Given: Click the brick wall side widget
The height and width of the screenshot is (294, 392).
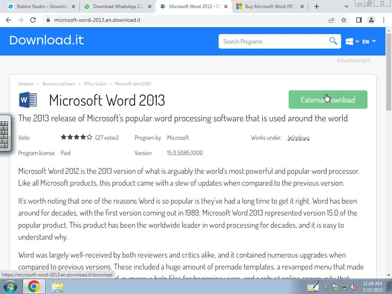Looking at the screenshot, I should [x=5, y=134].
